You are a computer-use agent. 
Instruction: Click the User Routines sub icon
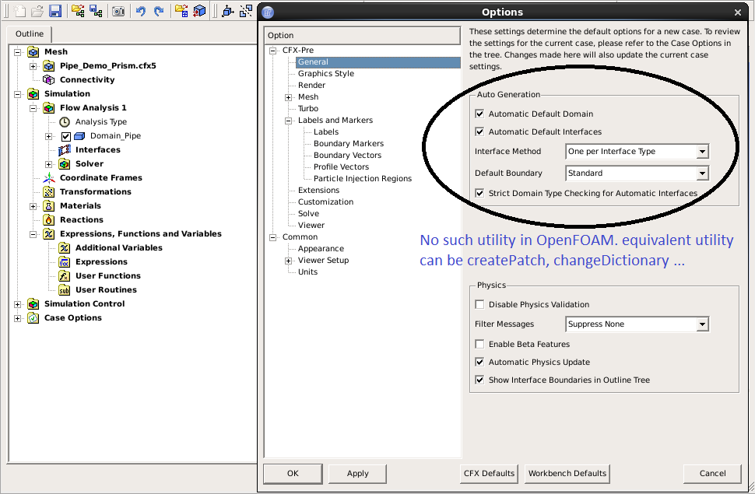[65, 290]
